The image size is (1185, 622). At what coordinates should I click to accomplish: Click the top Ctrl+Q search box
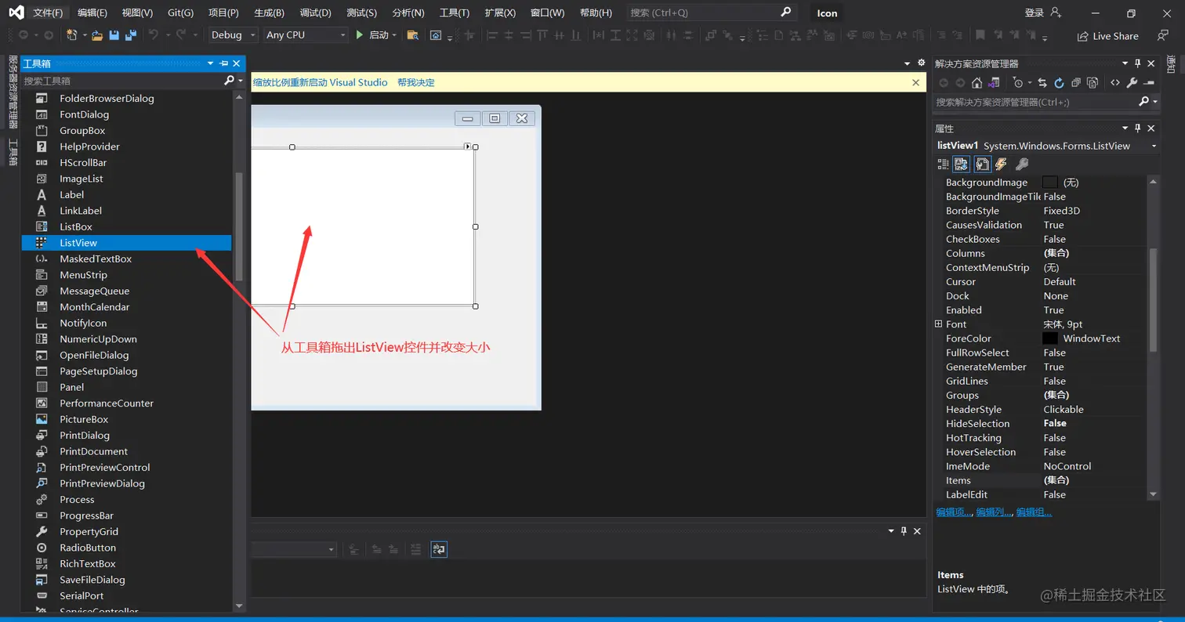(x=712, y=13)
